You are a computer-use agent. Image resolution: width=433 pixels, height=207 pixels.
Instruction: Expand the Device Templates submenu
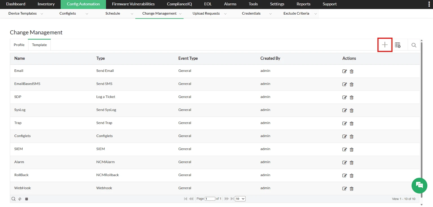click(42, 14)
